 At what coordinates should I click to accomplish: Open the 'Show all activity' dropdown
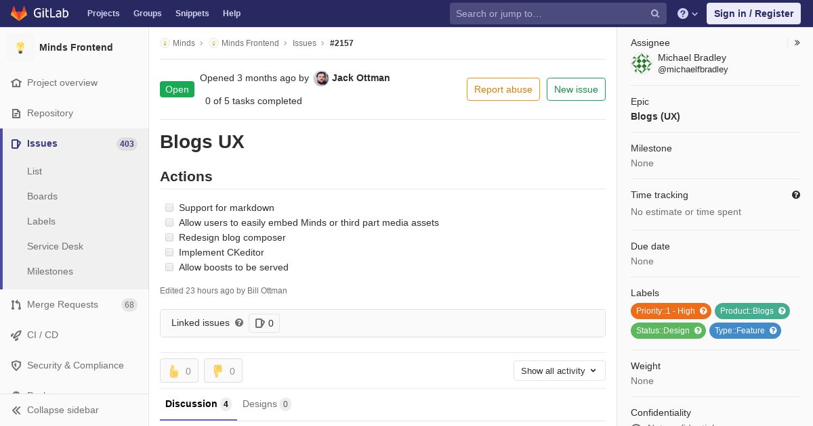click(559, 371)
